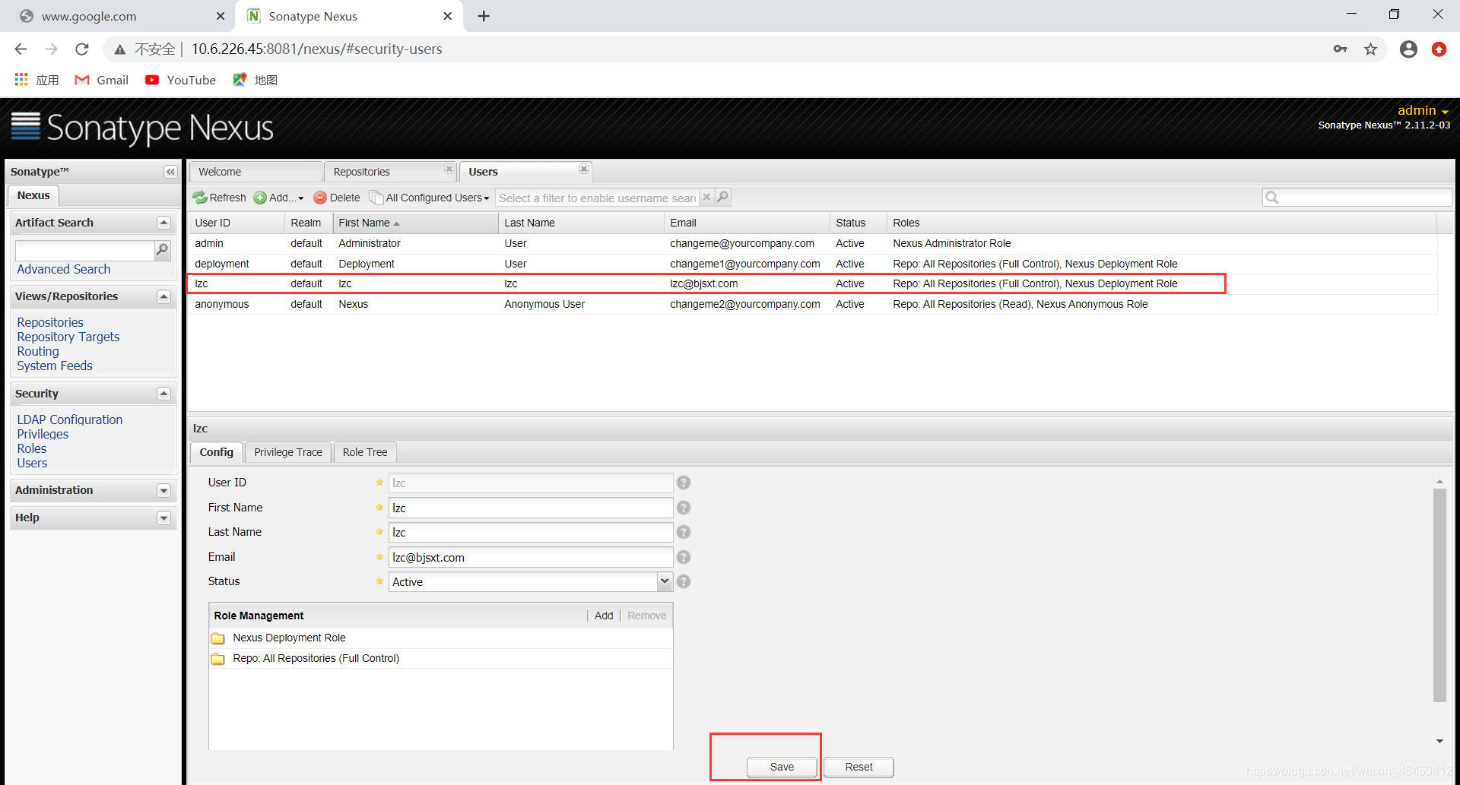This screenshot has height=785, width=1460.
Task: Save the user configuration
Action: tap(782, 767)
